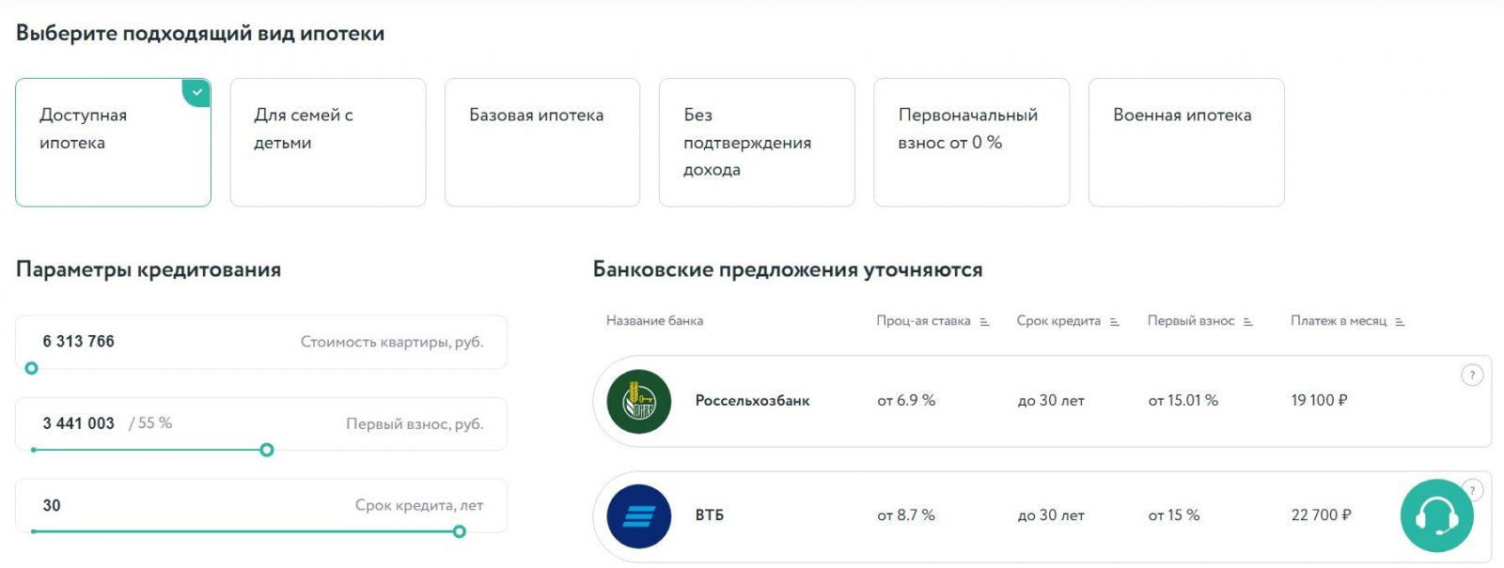Sort by Проц-ая ставка icon
This screenshot has width=1504, height=568.
(984, 322)
